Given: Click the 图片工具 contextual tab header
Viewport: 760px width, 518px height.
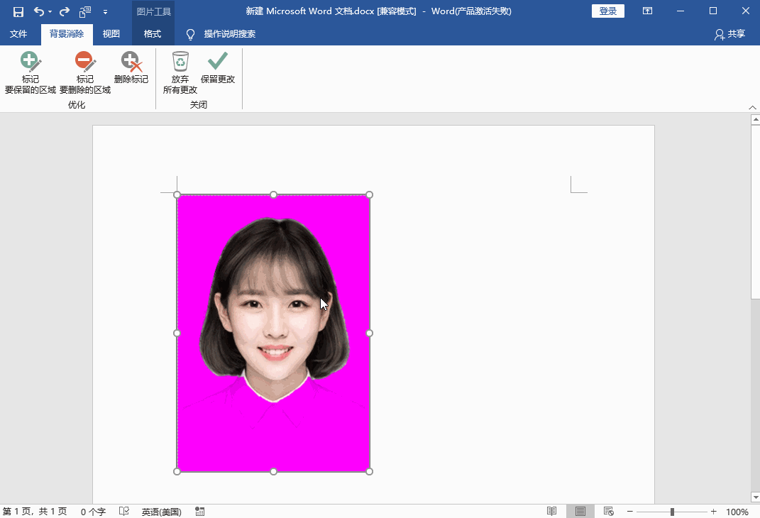Looking at the screenshot, I should coord(153,11).
